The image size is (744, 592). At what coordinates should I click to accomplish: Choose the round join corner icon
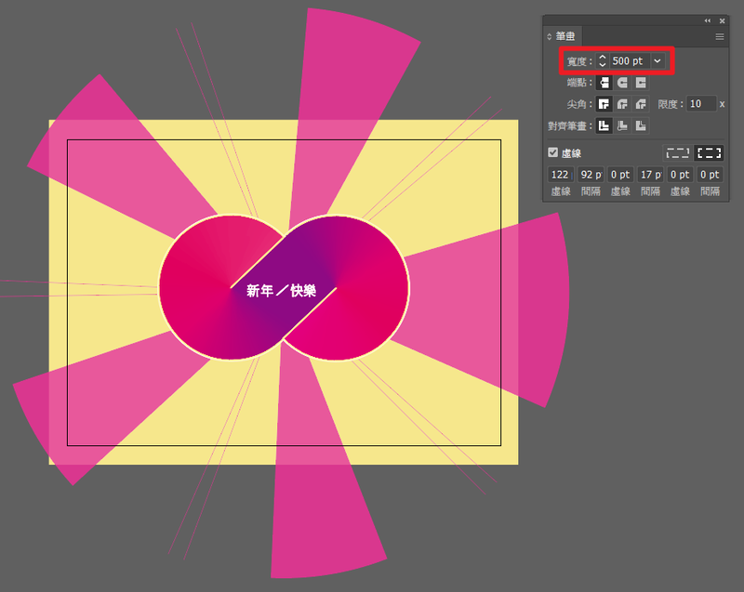point(621,104)
